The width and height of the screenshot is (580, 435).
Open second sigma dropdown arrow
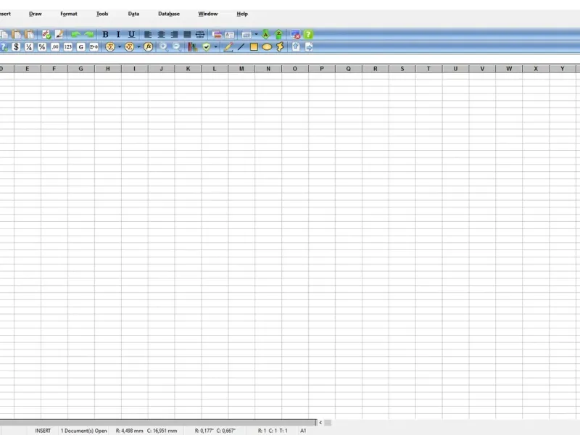coord(138,47)
